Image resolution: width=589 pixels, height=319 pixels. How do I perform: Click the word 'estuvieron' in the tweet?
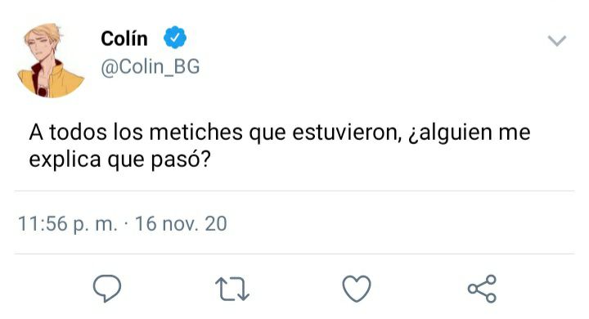(x=345, y=133)
